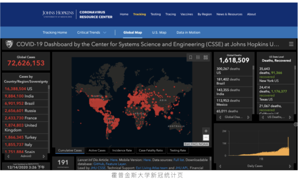Select the 1,874,803 United Kingdom row
Screen dimensions: 298x179
click(x=25, y=128)
